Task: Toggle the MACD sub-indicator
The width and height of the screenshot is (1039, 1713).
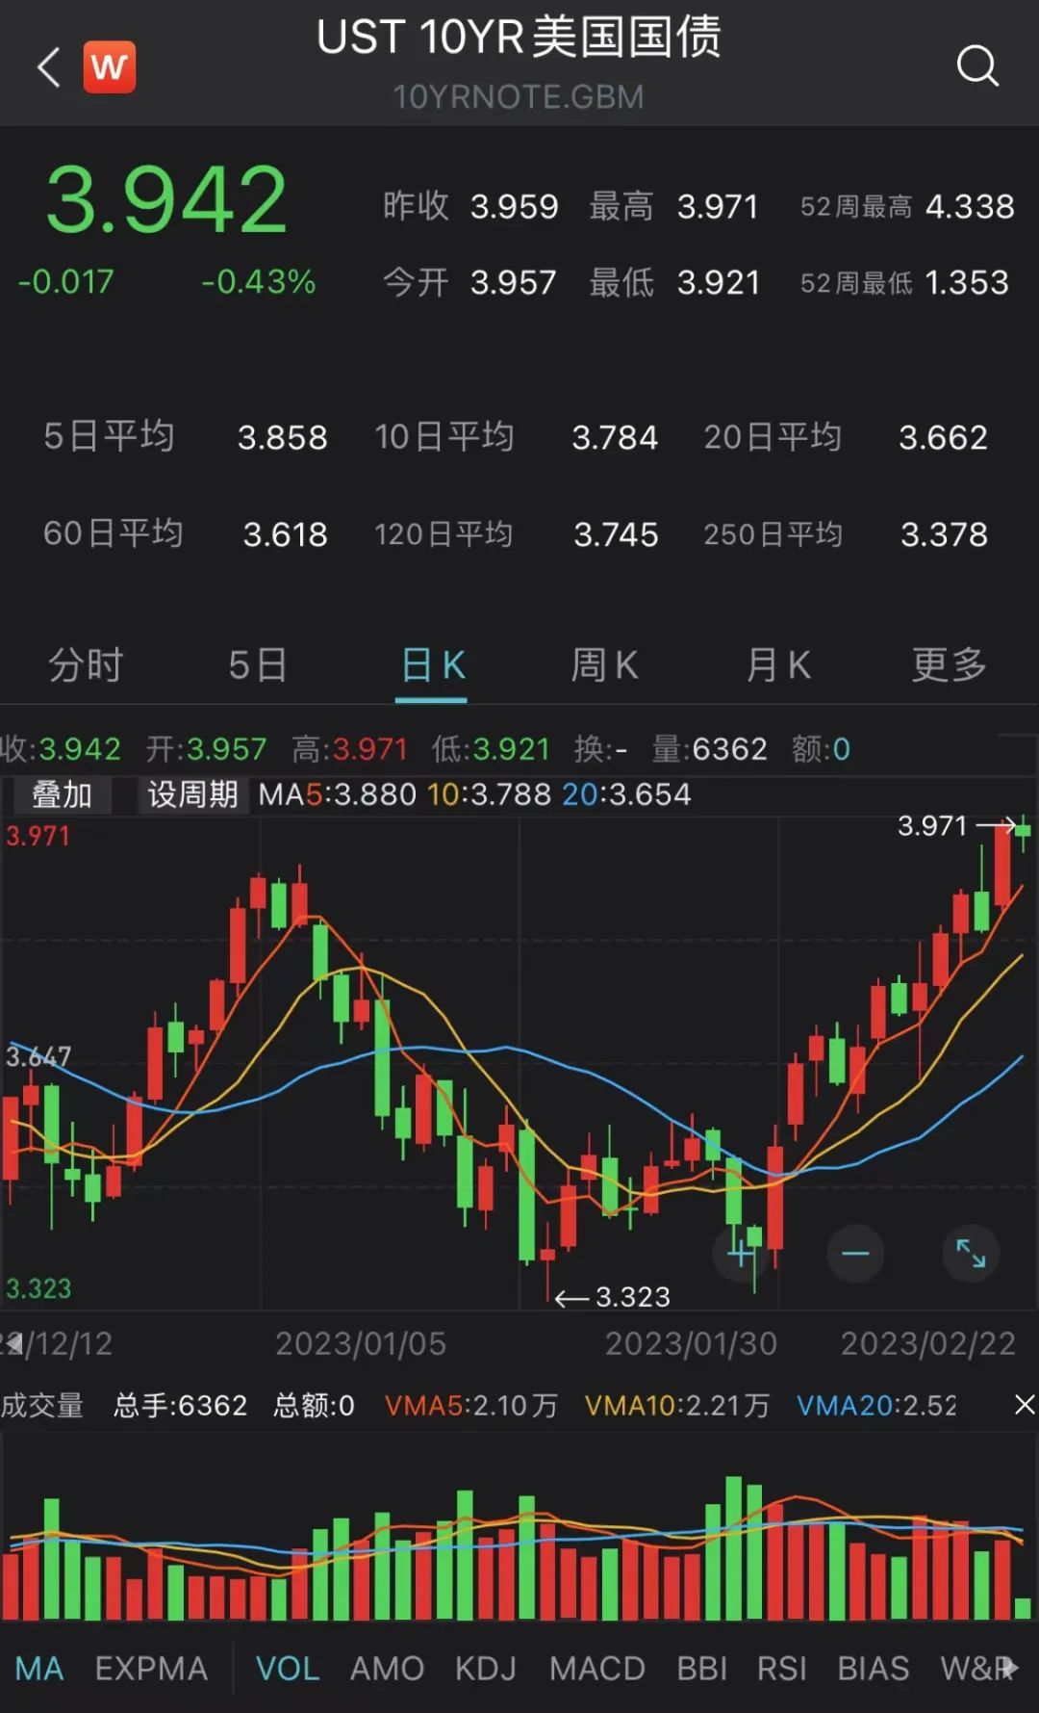Action: [596, 1669]
